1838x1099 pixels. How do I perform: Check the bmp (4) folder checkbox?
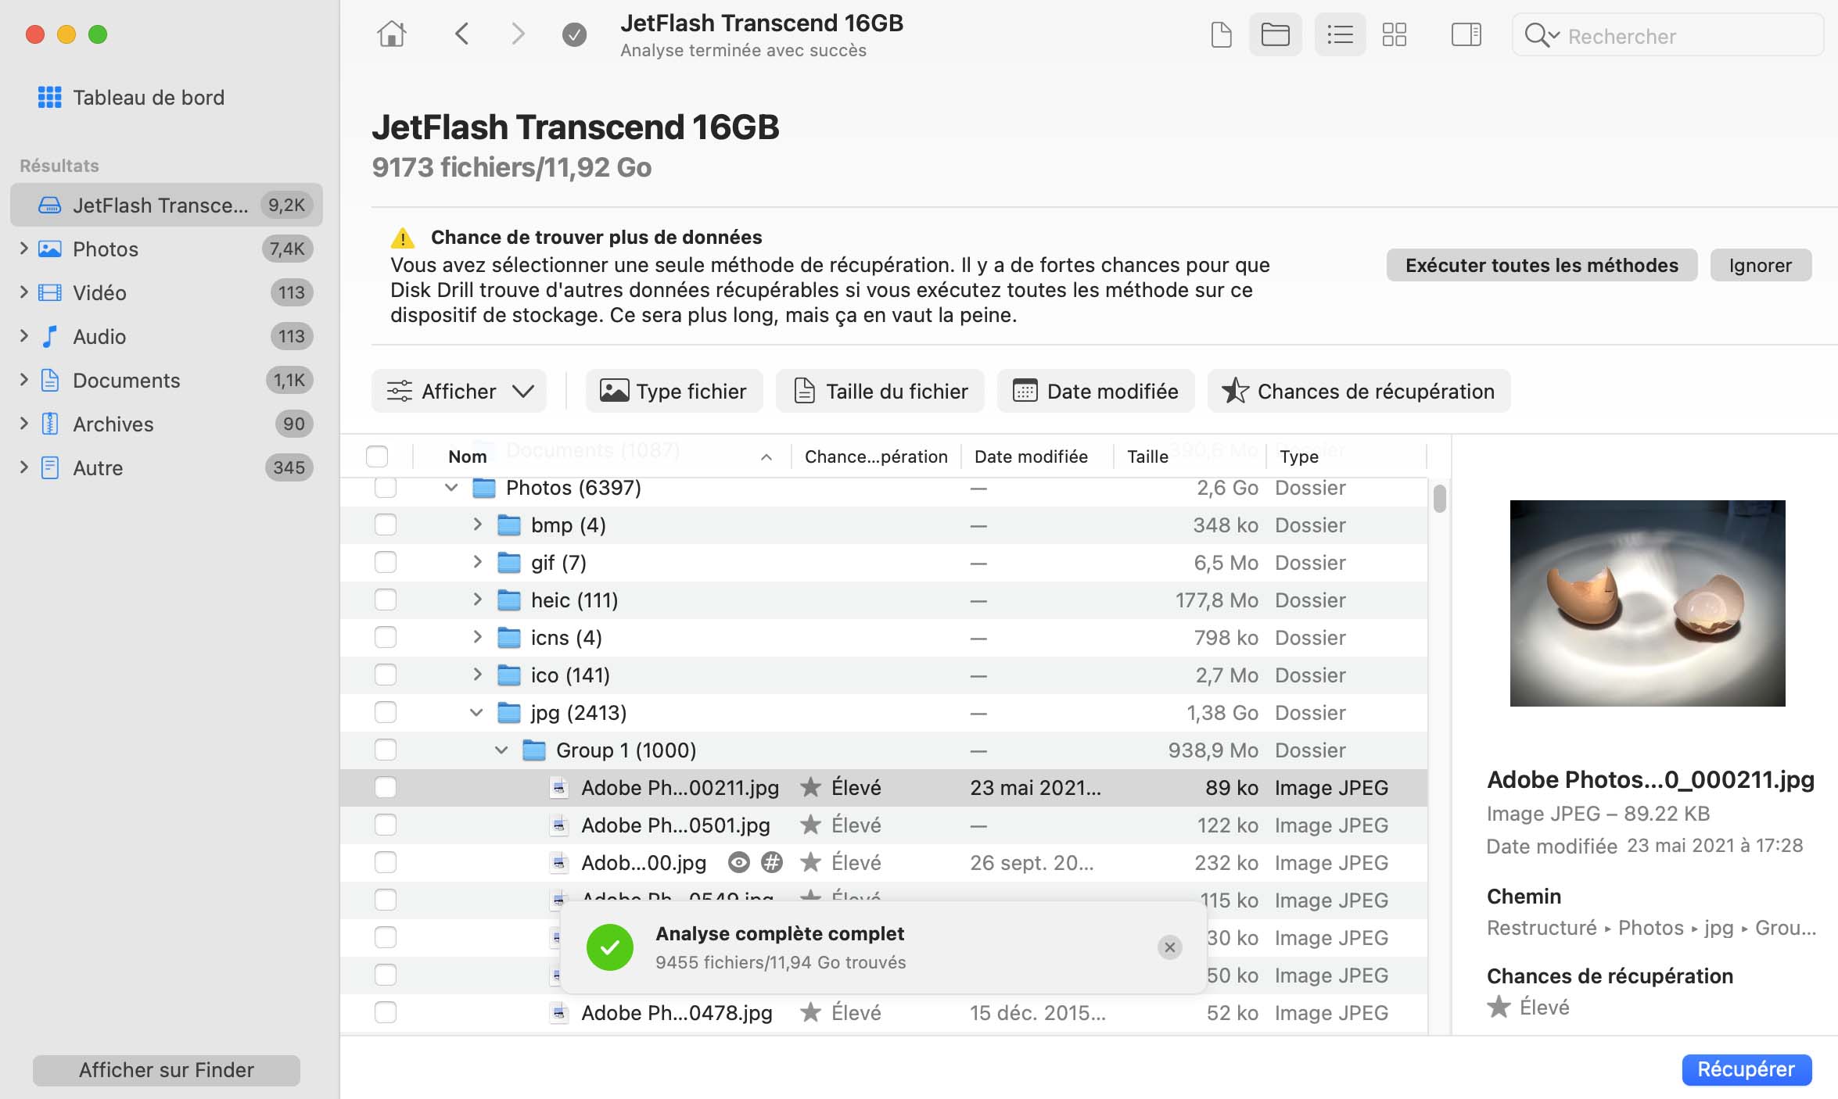pos(386,524)
